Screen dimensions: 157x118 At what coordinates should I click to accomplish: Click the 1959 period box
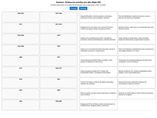tap(58, 50)
